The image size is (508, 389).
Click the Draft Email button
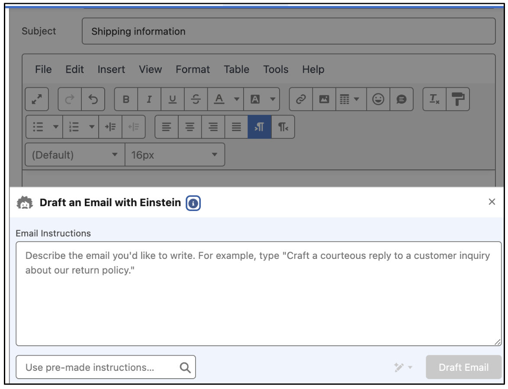463,367
